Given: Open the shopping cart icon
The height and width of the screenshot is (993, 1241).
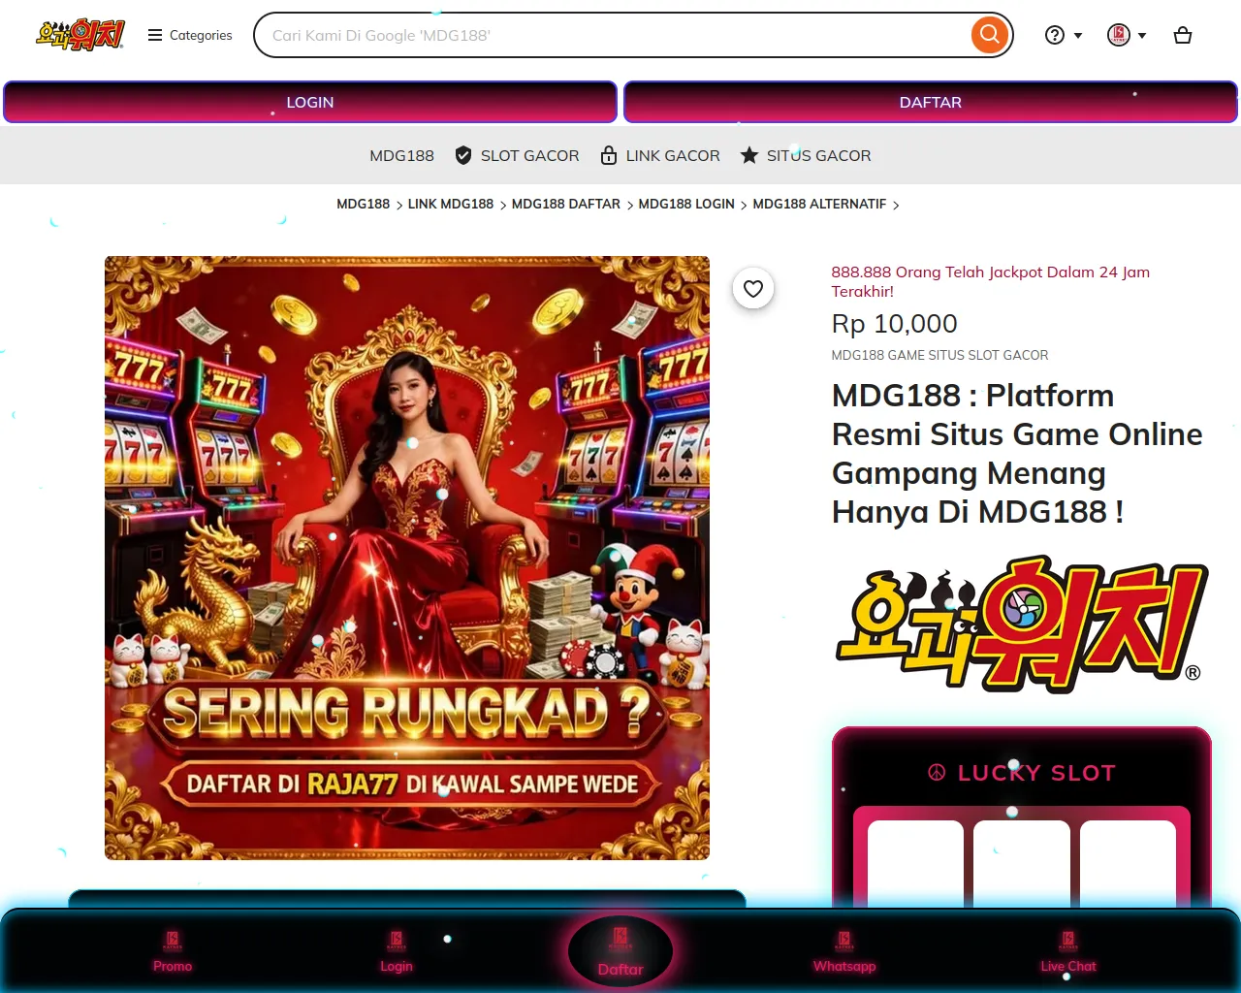Looking at the screenshot, I should click(1183, 35).
